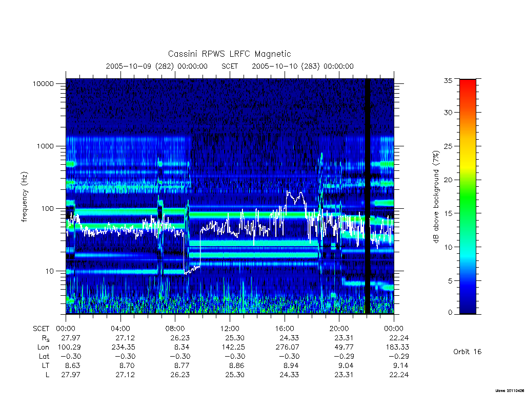Screen dimensions: 525x393
Task: Click the 16:00 SCET time label
Action: [284, 329]
